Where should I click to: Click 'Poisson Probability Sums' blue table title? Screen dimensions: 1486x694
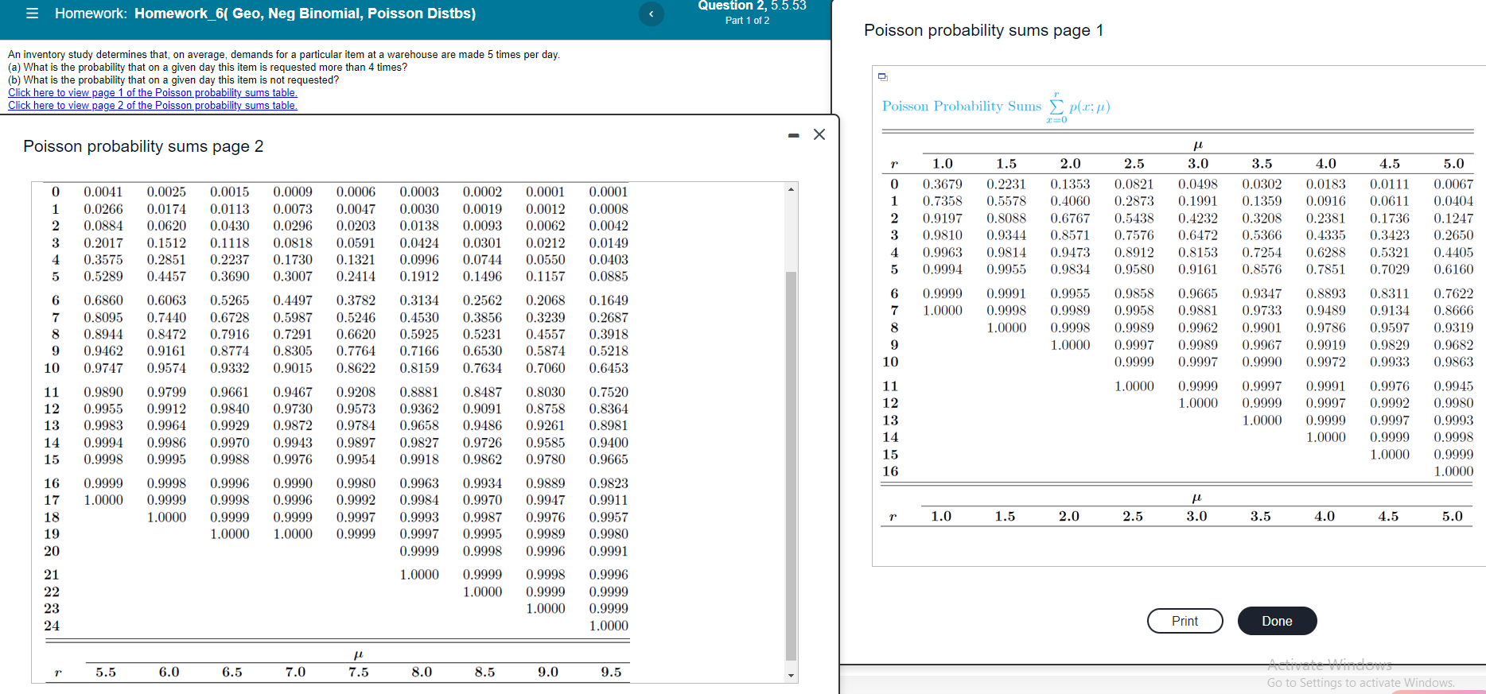click(x=962, y=106)
